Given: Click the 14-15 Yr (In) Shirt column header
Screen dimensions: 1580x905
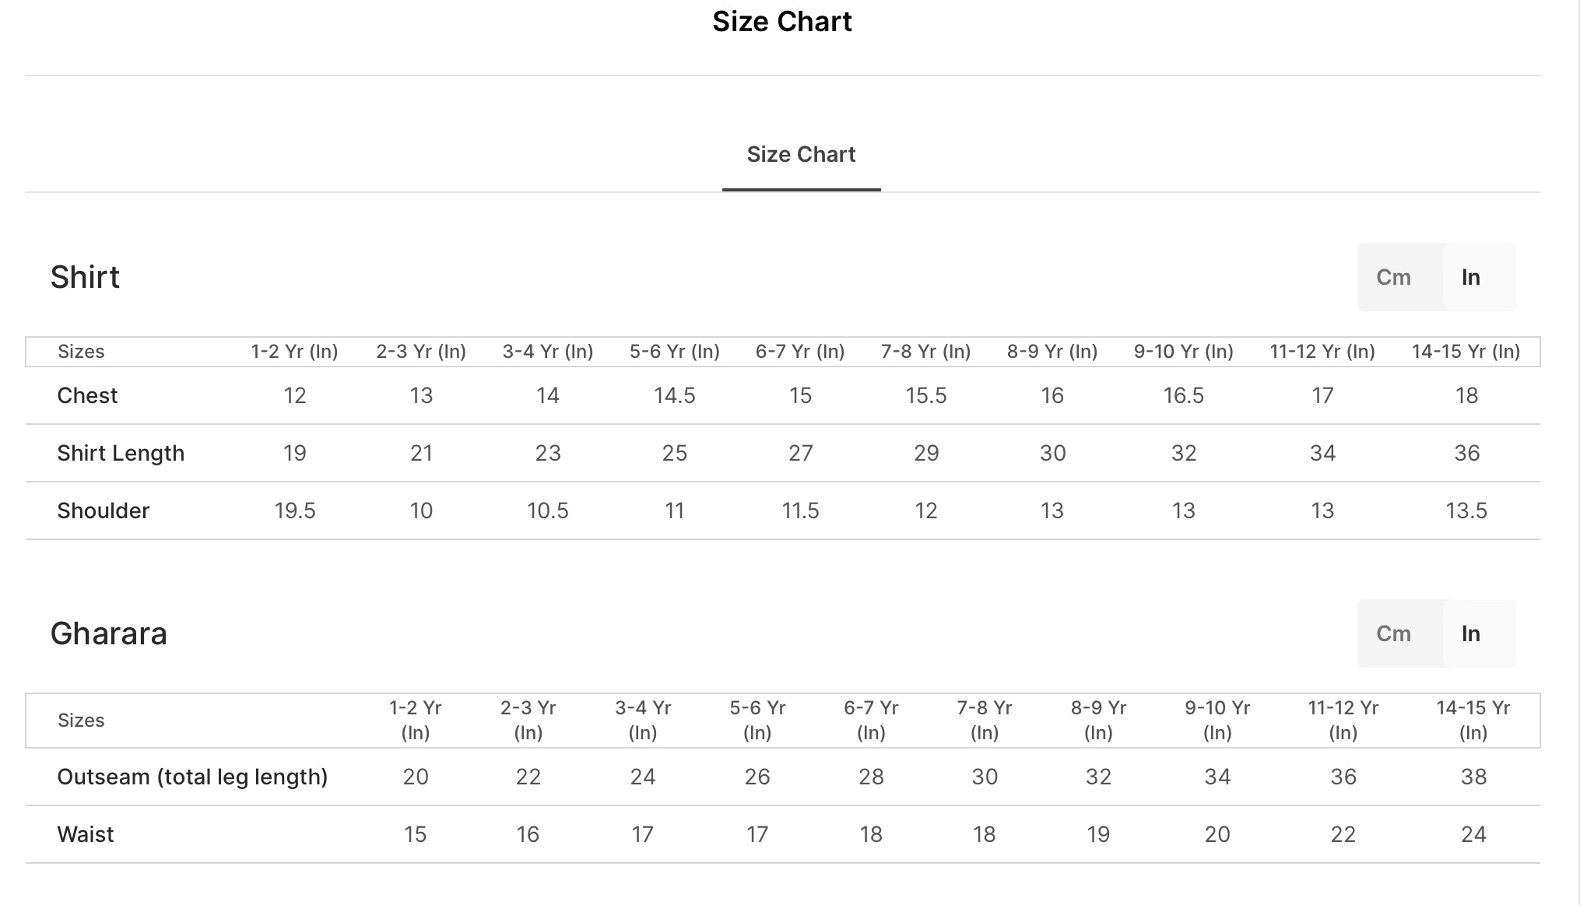Looking at the screenshot, I should pos(1466,352).
